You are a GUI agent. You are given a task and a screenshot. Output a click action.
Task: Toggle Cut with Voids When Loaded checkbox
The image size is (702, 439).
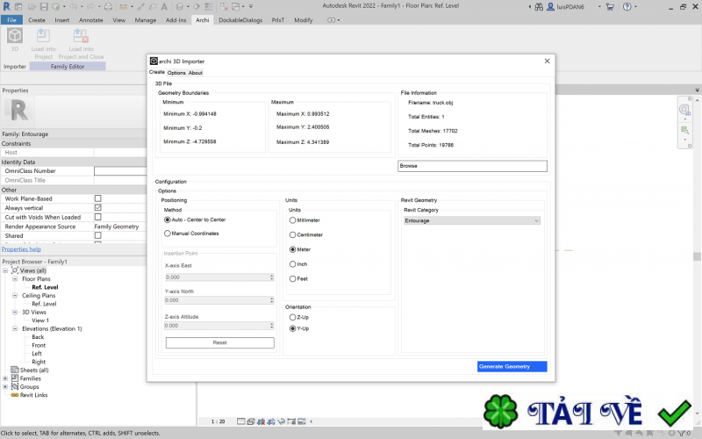click(98, 217)
